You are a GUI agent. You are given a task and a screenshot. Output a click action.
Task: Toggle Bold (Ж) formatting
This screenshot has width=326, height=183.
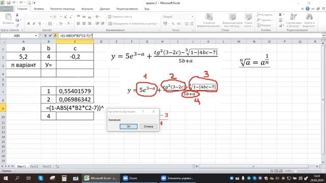(x=29, y=23)
